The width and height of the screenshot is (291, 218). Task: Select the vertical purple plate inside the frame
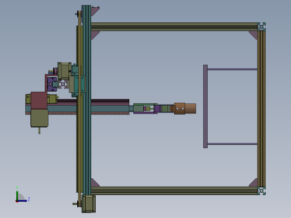coord(205,106)
